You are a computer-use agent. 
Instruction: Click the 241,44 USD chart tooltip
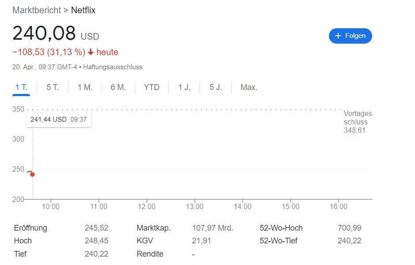(x=59, y=119)
